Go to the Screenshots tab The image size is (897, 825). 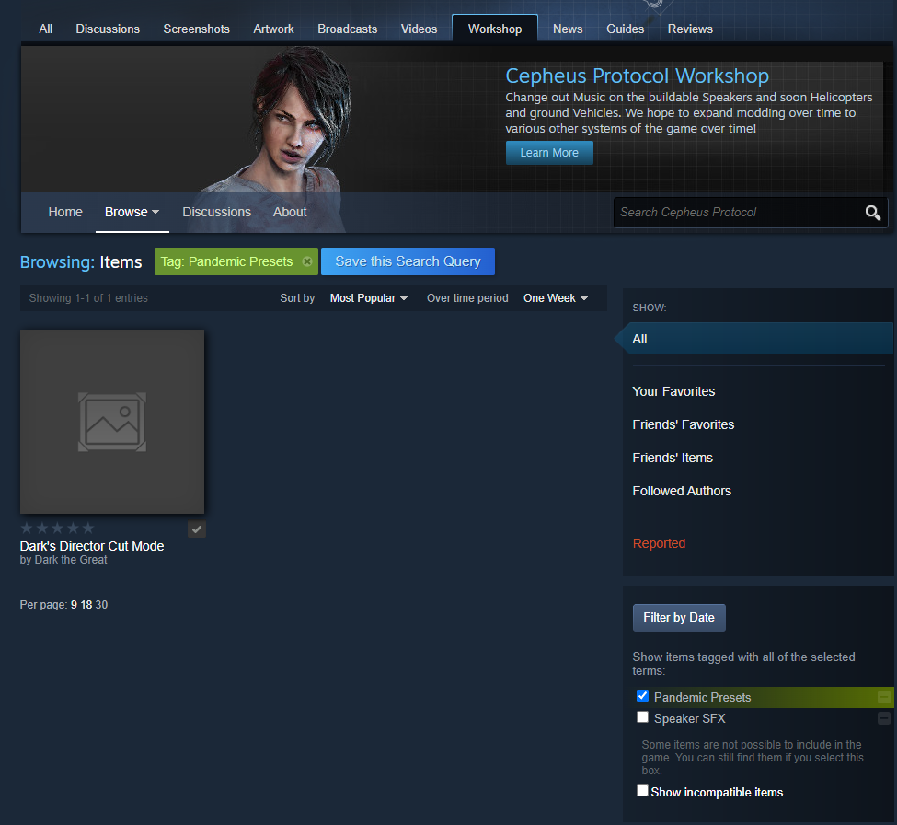tap(196, 29)
